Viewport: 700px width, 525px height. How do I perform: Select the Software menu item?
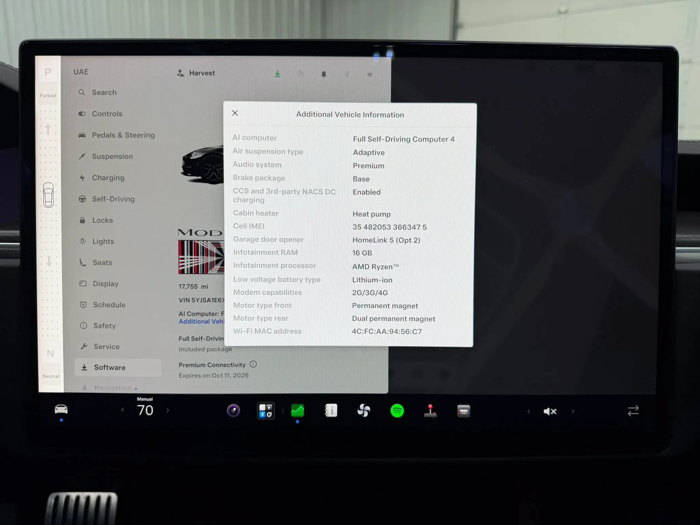click(118, 367)
